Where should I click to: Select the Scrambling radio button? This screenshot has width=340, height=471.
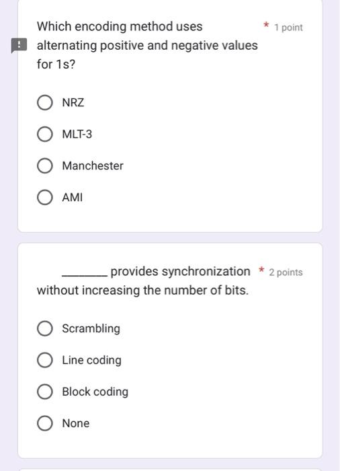click(x=45, y=328)
